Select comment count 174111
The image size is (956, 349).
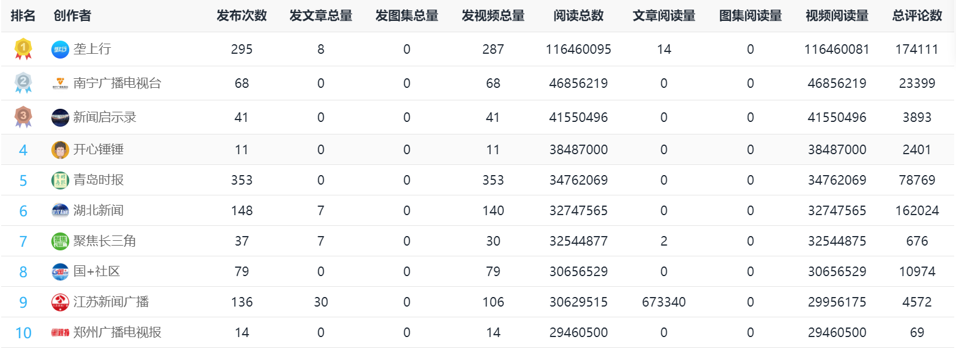click(917, 49)
